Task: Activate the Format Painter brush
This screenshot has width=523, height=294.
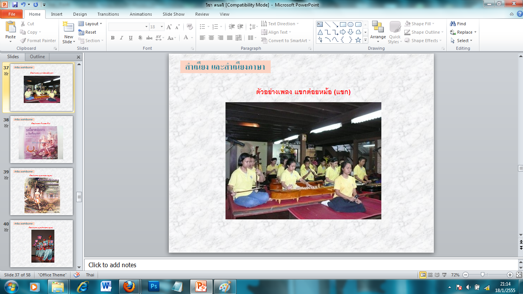Action: [23, 41]
